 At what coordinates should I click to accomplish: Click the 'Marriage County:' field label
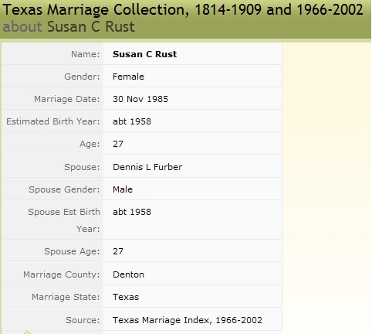62,274
